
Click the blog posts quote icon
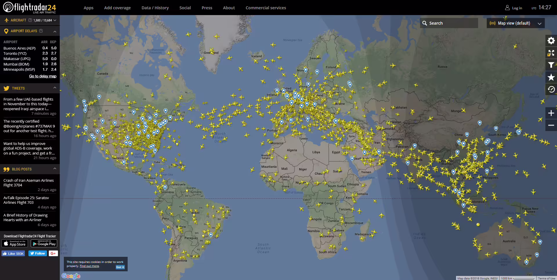pos(6,169)
